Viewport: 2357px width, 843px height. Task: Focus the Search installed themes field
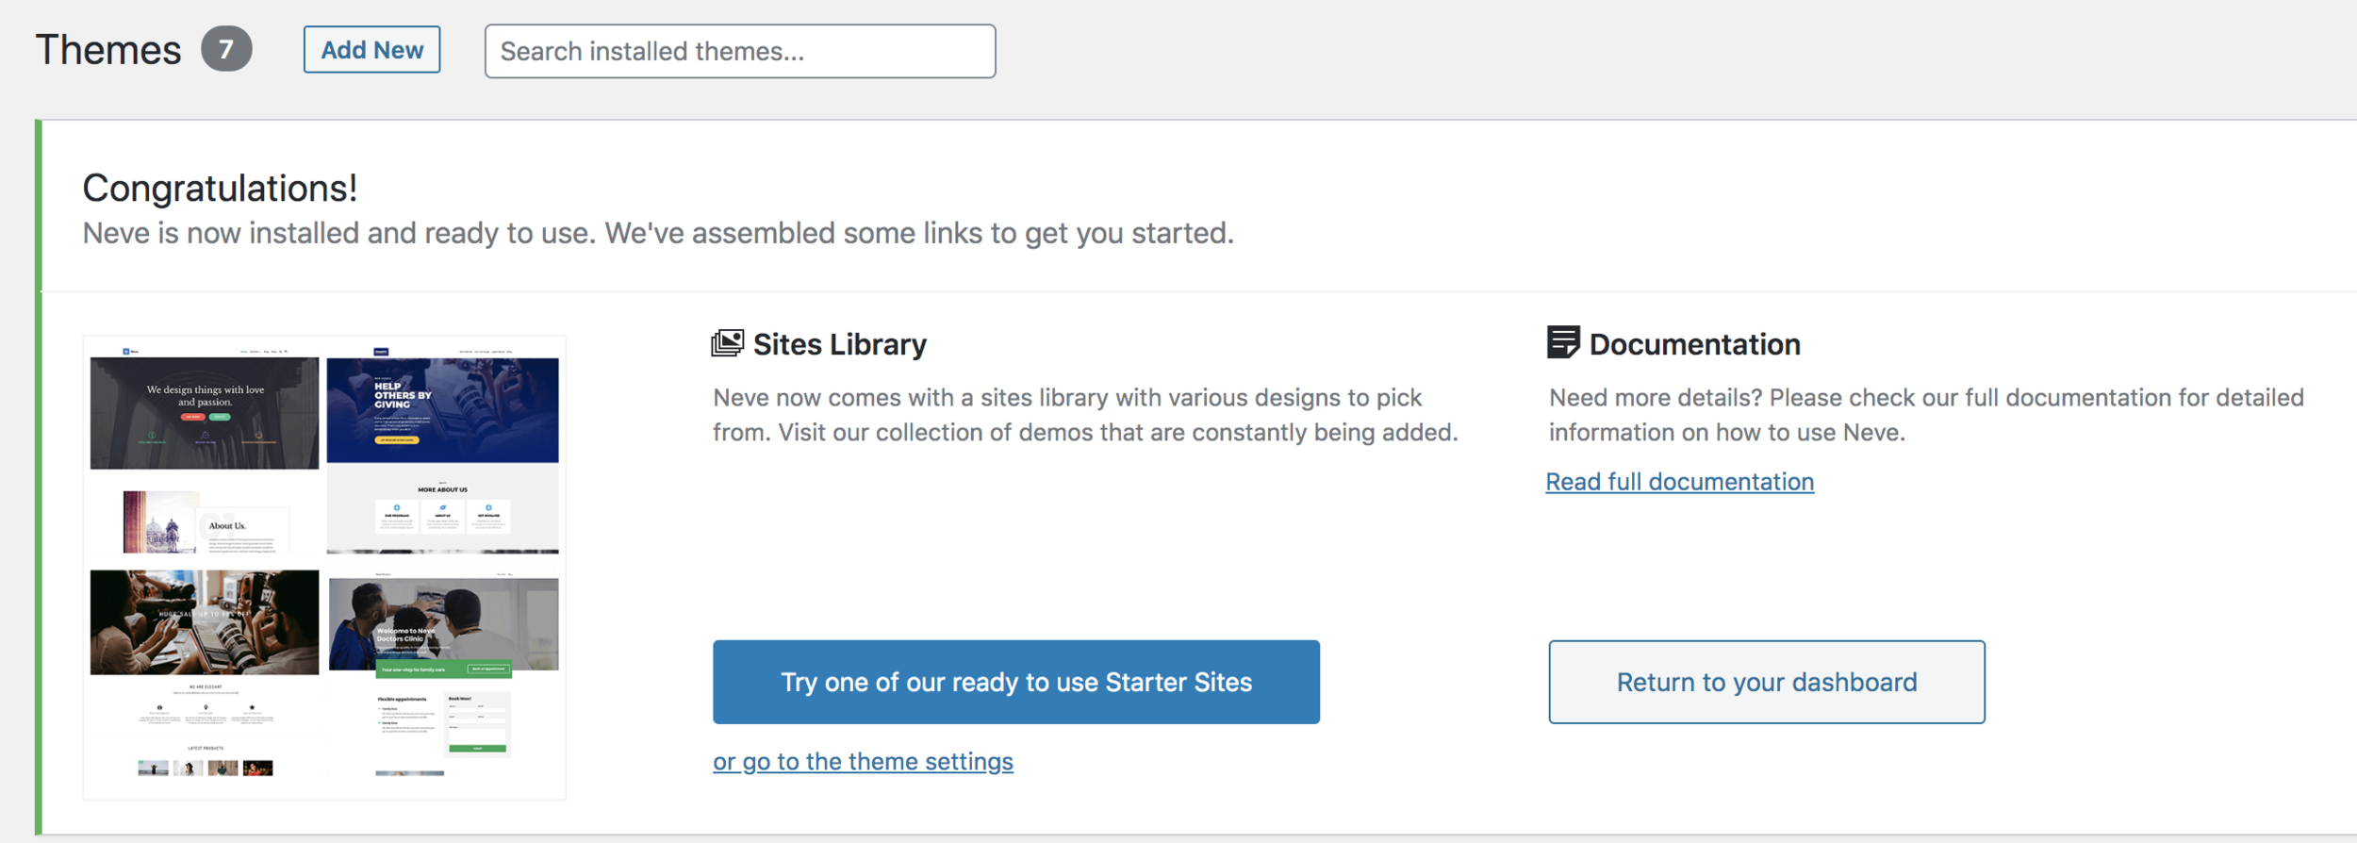(x=740, y=51)
